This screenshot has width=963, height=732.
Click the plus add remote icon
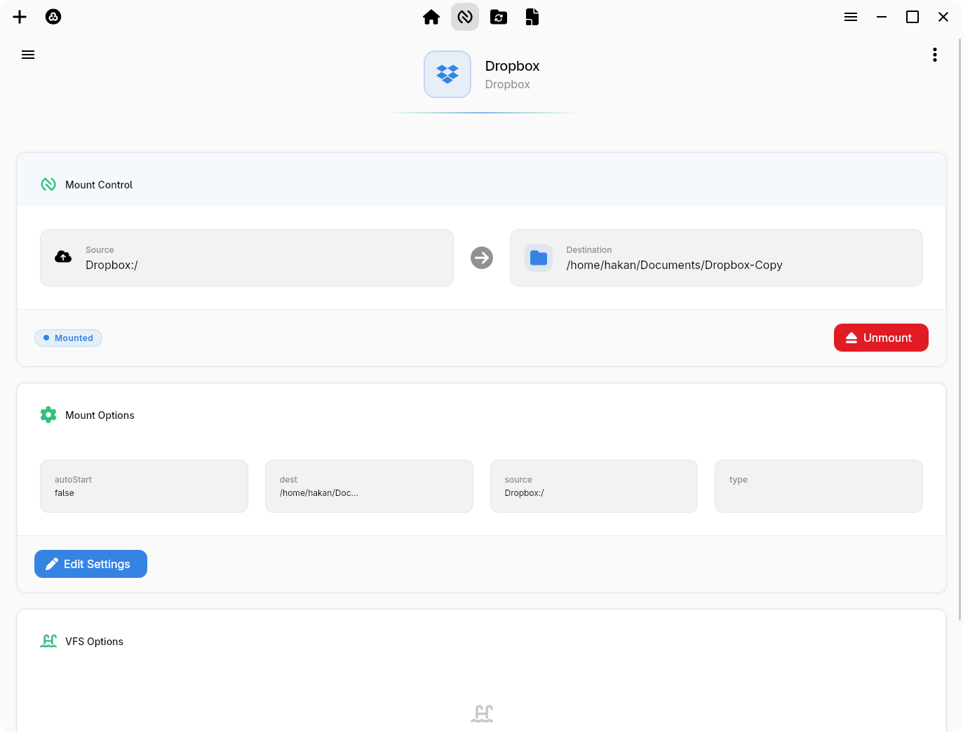[x=20, y=17]
